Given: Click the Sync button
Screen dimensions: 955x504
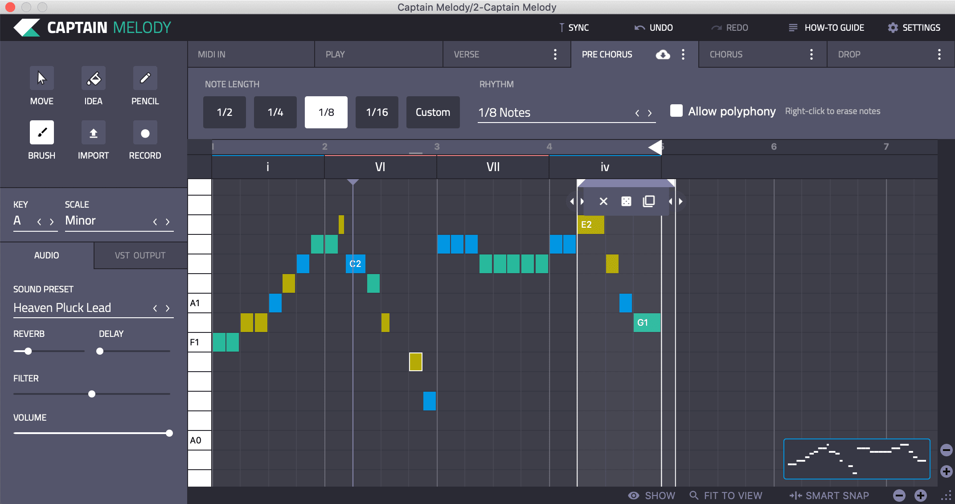Looking at the screenshot, I should click(x=574, y=28).
